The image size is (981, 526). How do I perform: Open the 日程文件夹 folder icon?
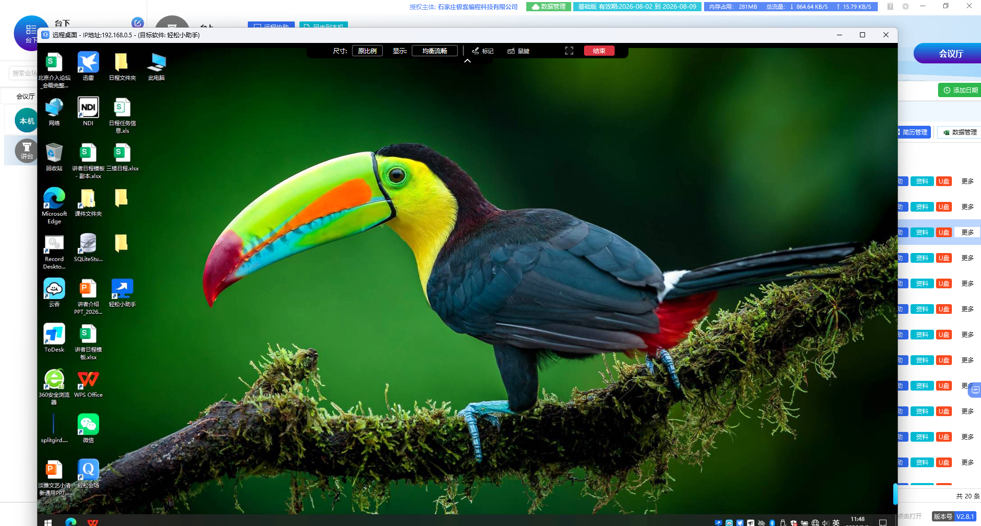(x=122, y=66)
